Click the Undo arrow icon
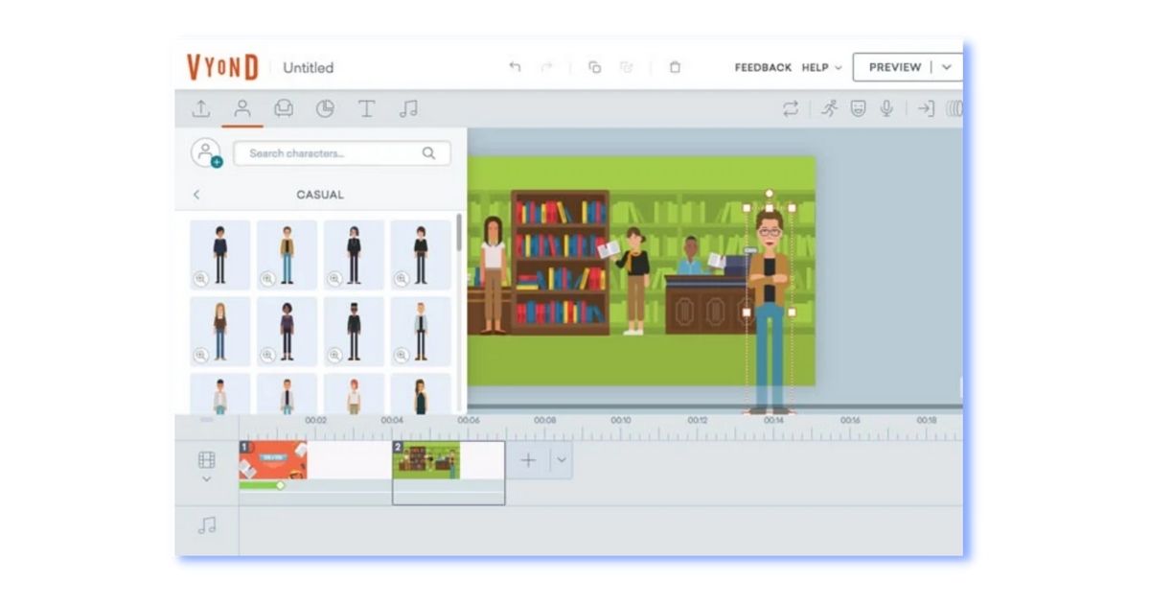Viewport: 1150px width, 604px height. (515, 67)
